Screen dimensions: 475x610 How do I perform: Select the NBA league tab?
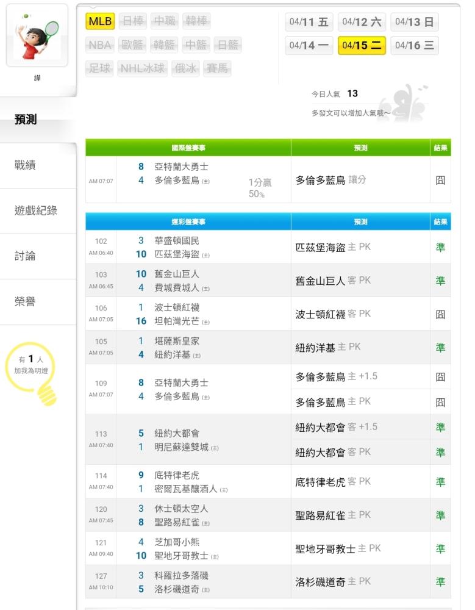click(x=99, y=45)
